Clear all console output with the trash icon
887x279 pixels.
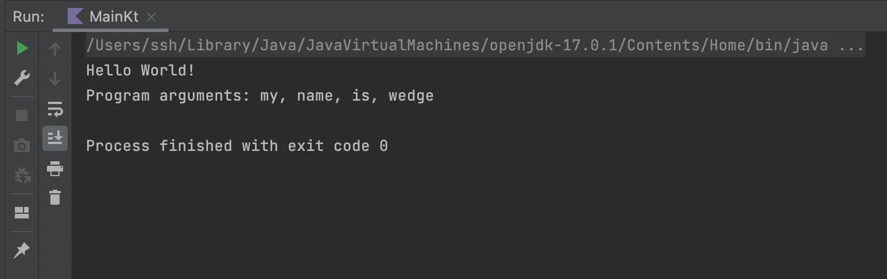[x=55, y=197]
